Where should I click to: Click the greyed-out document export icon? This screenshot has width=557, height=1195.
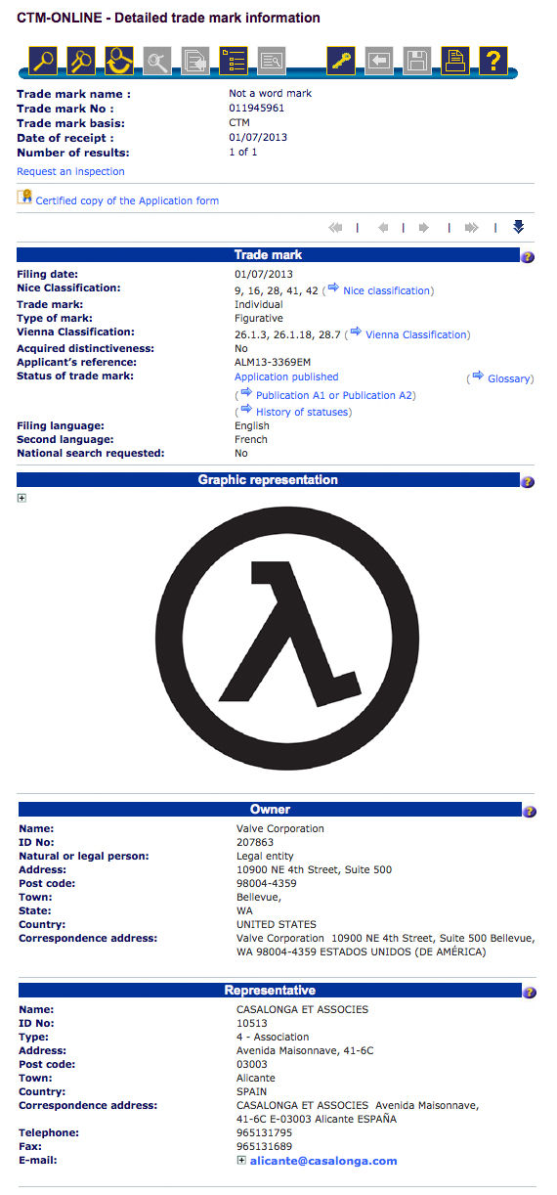click(x=195, y=62)
